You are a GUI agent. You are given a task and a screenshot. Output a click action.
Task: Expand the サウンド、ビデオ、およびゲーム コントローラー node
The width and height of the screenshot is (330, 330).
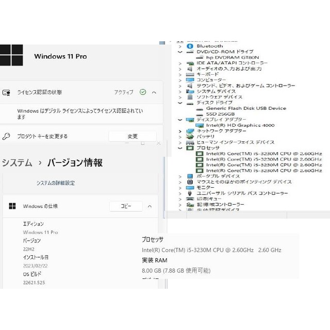pos(180,86)
